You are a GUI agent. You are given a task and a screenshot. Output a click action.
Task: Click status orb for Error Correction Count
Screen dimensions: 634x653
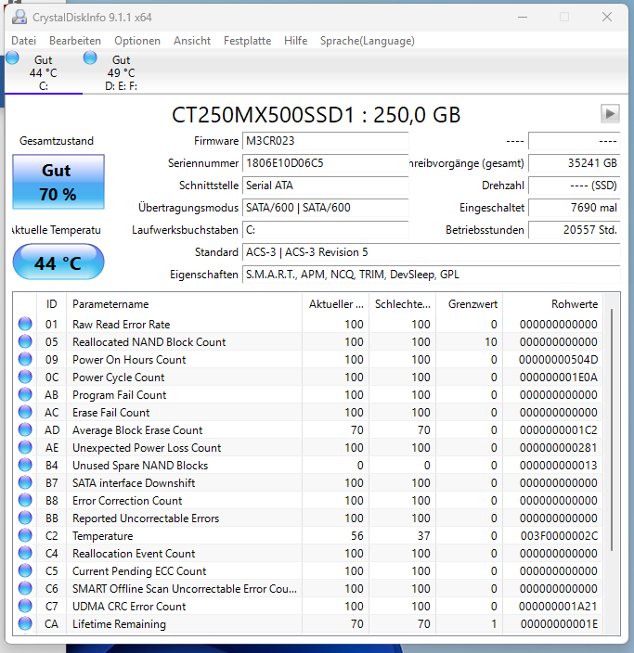pos(25,500)
